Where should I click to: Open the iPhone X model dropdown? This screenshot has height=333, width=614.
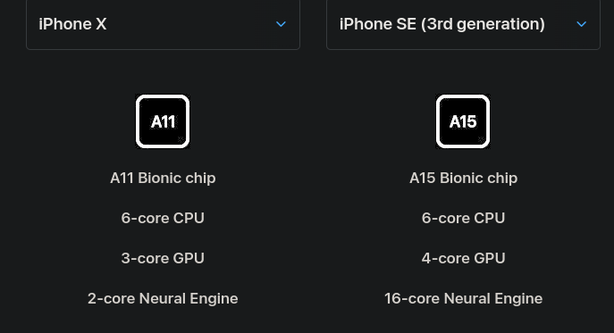tap(163, 24)
